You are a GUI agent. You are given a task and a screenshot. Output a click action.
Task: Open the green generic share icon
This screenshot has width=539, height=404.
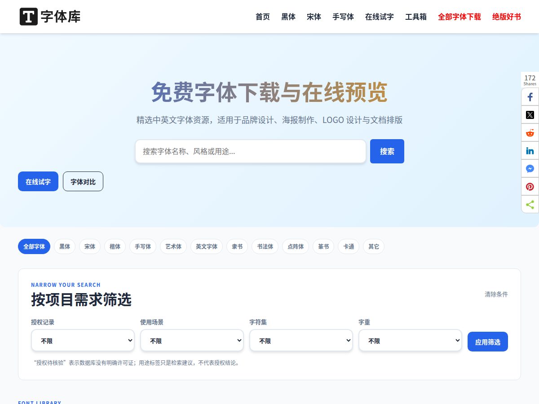530,205
